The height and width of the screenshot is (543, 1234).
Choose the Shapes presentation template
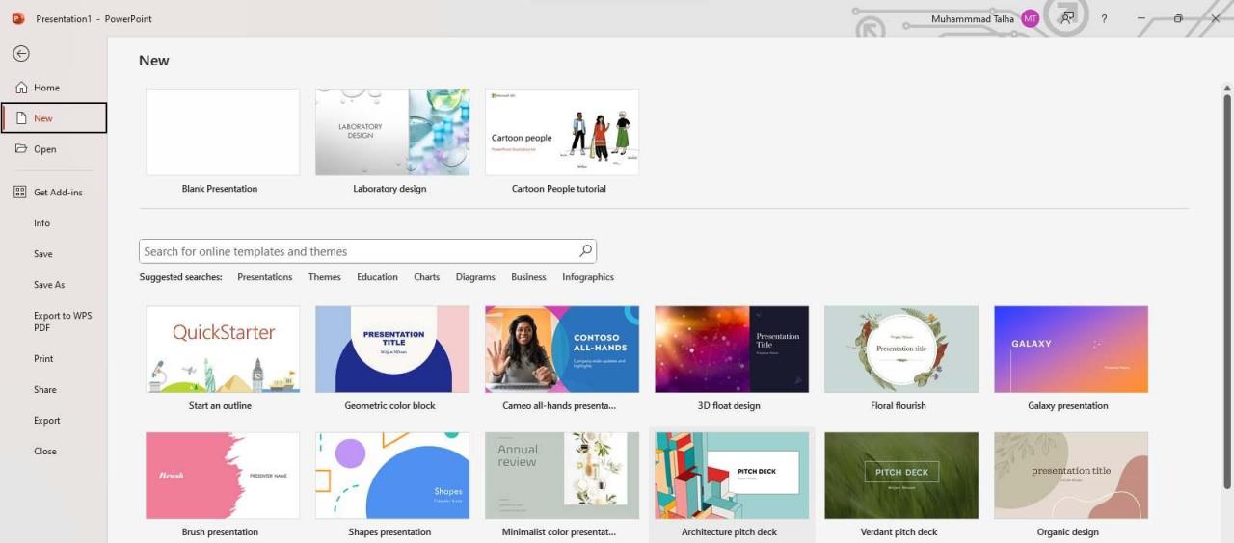[392, 476]
